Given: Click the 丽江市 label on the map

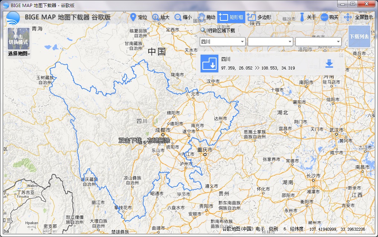Looking at the screenshot, I should click(x=98, y=202).
